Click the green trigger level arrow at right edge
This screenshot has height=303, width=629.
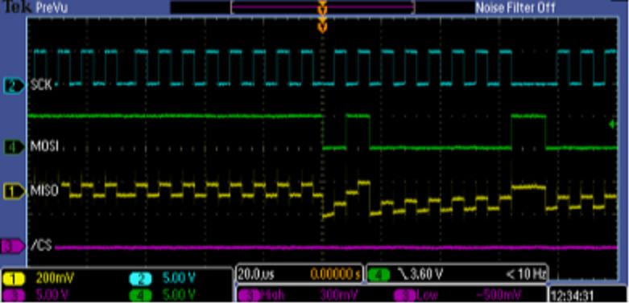[613, 125]
